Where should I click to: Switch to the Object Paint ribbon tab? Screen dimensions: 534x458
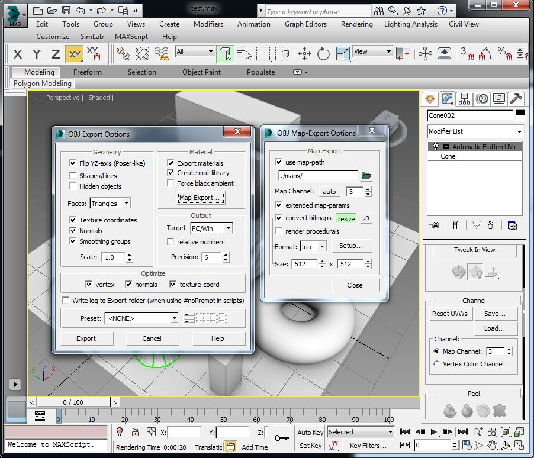pyautogui.click(x=201, y=72)
